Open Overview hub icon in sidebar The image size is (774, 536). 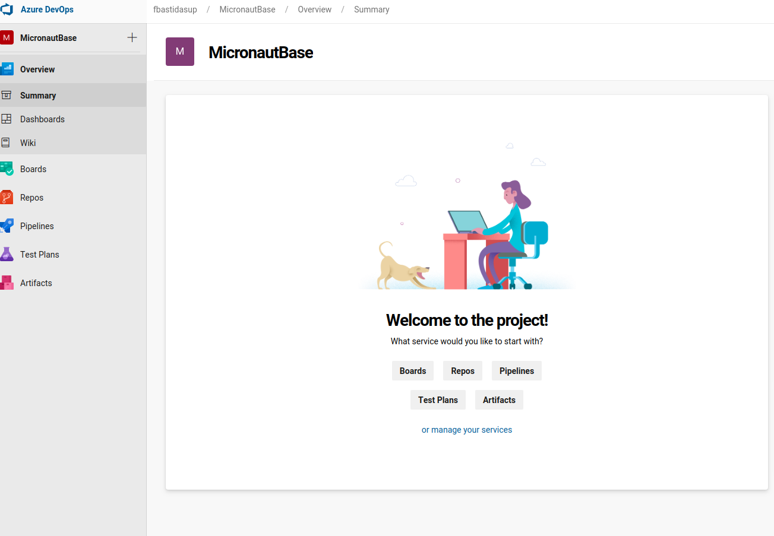pyautogui.click(x=7, y=69)
